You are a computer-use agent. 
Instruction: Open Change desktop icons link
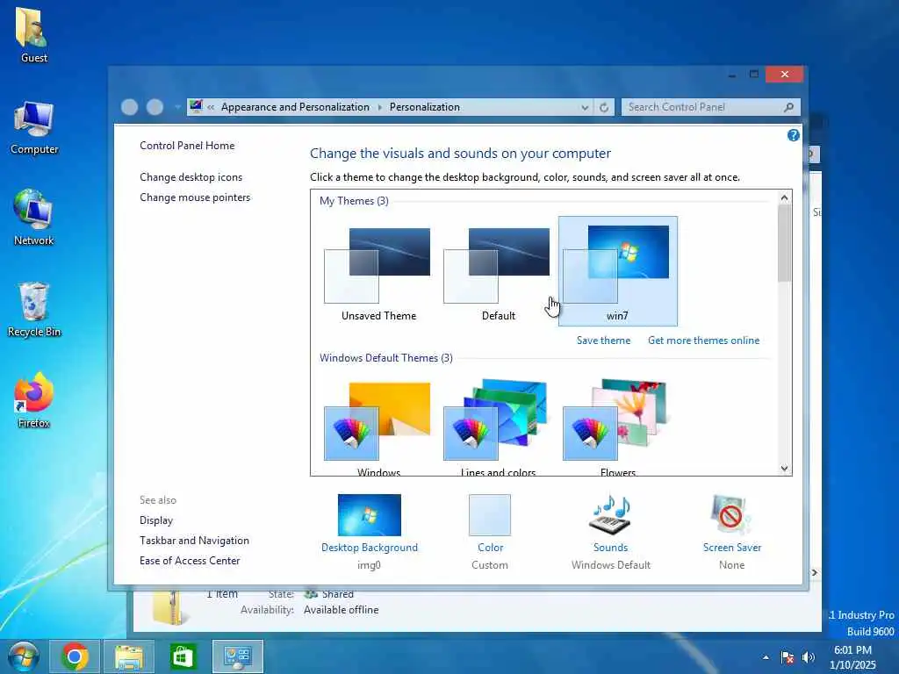click(191, 177)
